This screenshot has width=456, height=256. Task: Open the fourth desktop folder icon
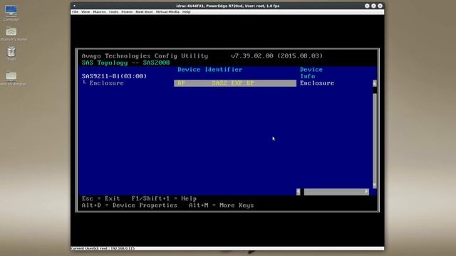pos(12,79)
